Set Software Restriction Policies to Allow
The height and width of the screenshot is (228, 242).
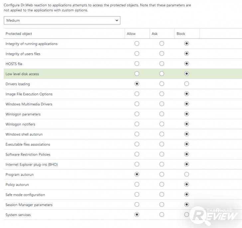[x=137, y=154]
